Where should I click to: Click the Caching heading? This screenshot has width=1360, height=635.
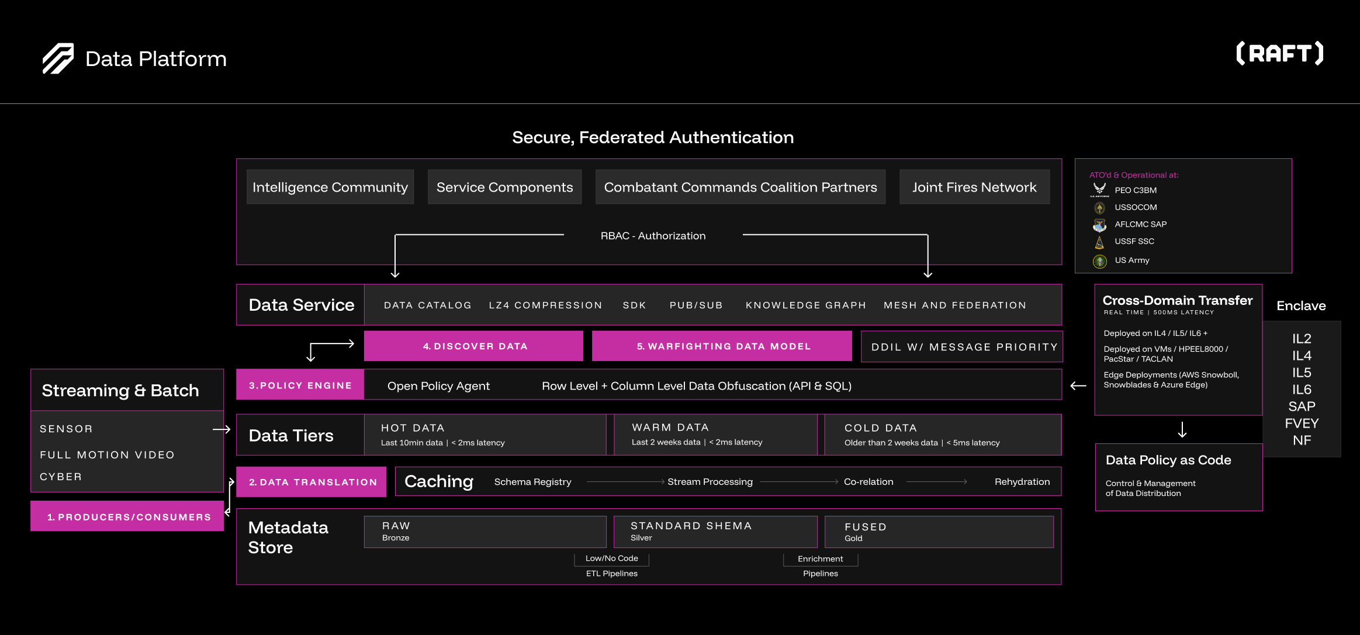(x=439, y=481)
